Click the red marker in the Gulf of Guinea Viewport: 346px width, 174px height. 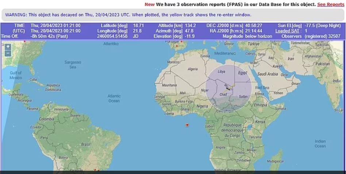pyautogui.click(x=187, y=125)
